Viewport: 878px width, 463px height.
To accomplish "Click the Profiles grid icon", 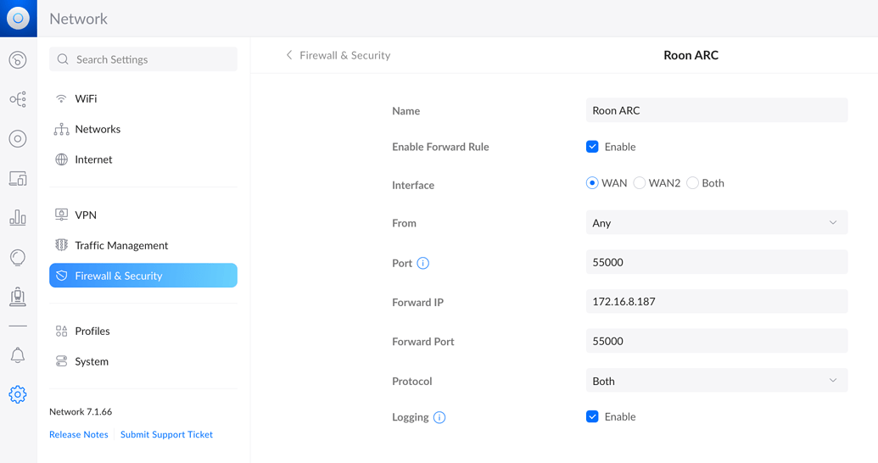I will (61, 331).
